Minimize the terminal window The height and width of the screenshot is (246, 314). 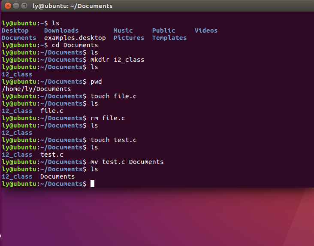tap(16, 6)
